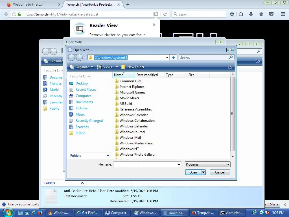The image size is (289, 217).
Task: Expand the address bar history dropdown
Action: 167,58
